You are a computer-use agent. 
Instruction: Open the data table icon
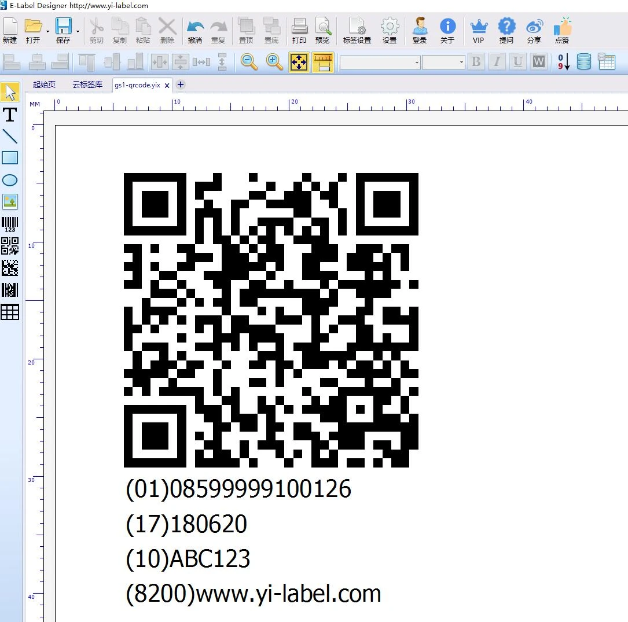[x=607, y=62]
